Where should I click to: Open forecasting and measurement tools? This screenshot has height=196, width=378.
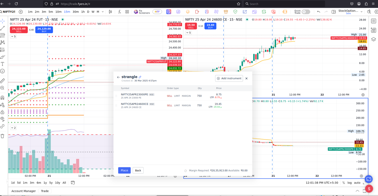click(x=3, y=50)
